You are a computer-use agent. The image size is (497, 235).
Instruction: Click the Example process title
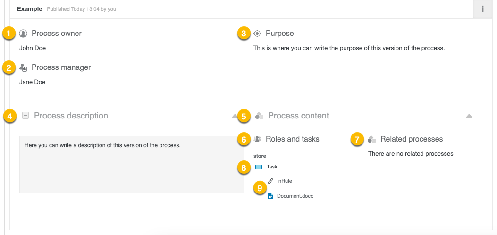click(x=30, y=9)
